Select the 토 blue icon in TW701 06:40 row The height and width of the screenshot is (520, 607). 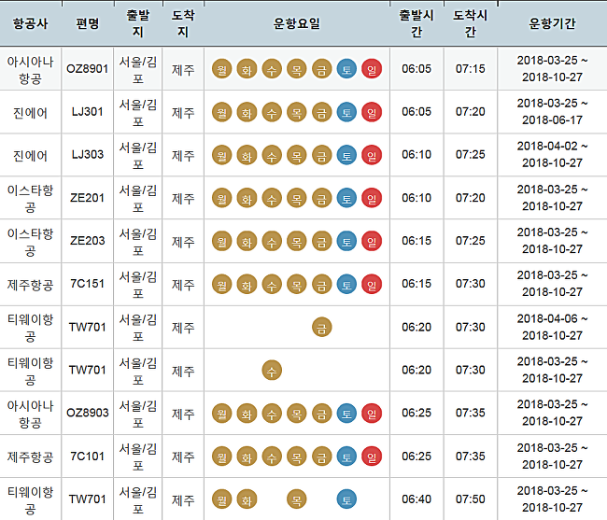pyautogui.click(x=346, y=499)
